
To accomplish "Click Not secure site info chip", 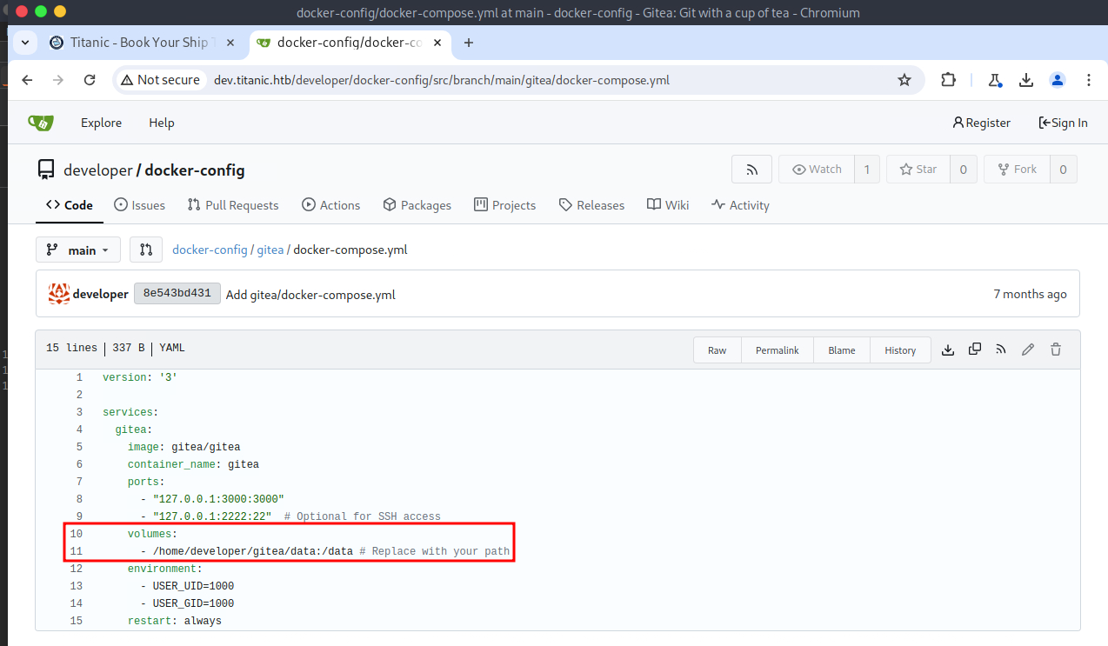I will point(161,80).
